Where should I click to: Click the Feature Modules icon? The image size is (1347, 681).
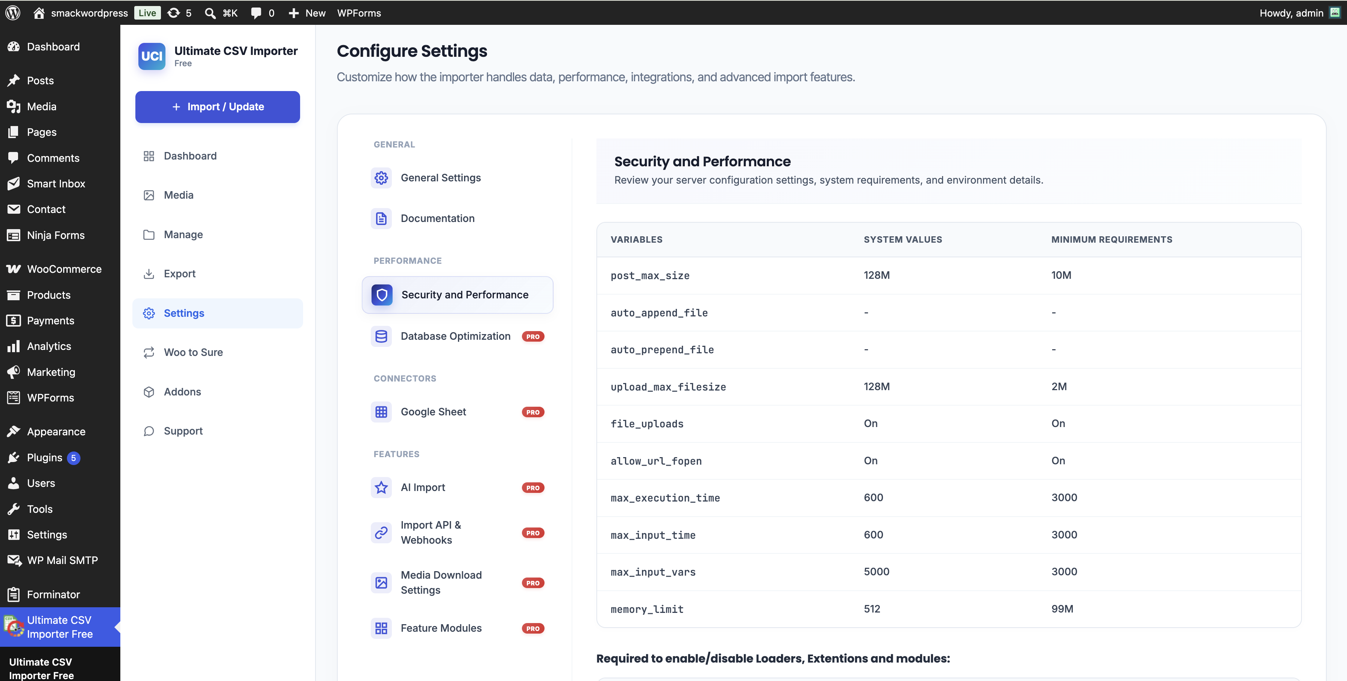pyautogui.click(x=381, y=628)
